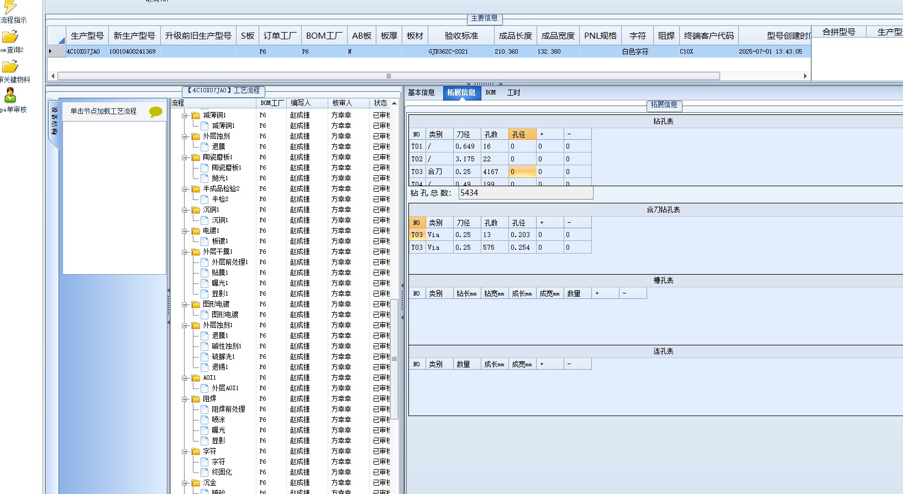Collapse the 外层干膜1 tree node

[x=185, y=251]
